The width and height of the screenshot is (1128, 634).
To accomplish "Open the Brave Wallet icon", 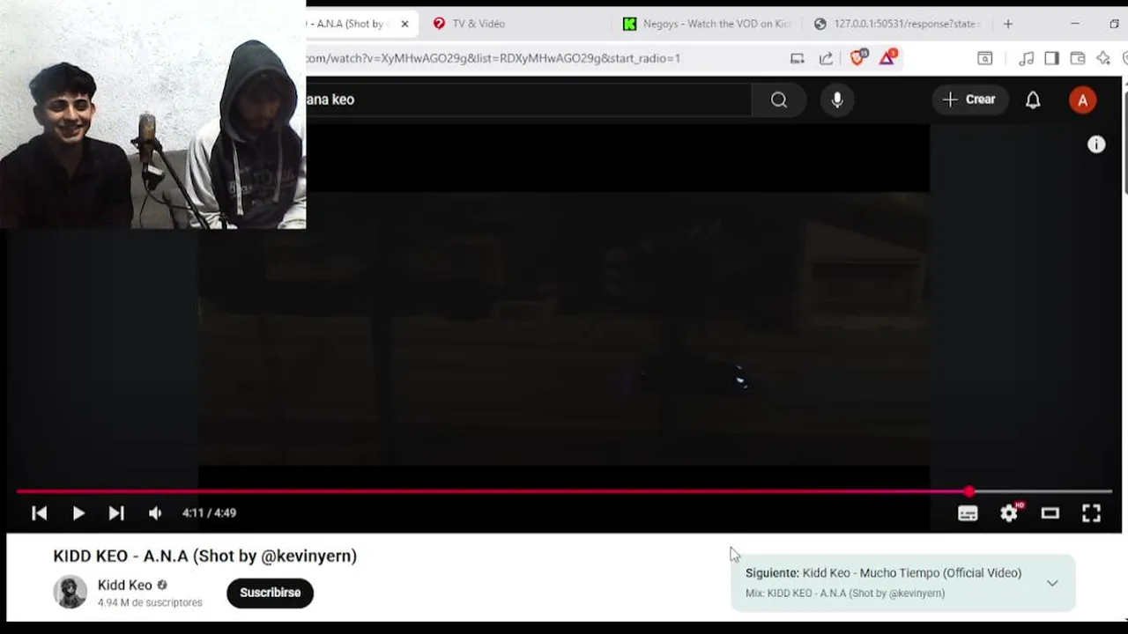I will click(1077, 58).
